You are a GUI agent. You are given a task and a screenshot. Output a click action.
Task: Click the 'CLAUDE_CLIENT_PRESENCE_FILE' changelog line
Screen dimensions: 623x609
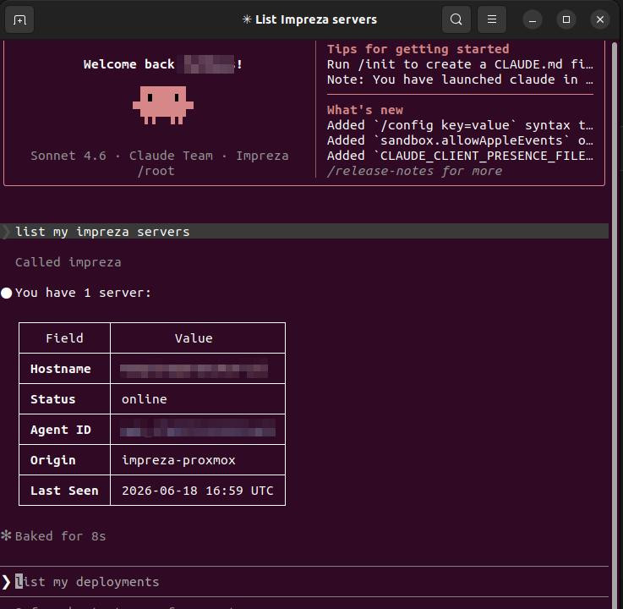460,156
